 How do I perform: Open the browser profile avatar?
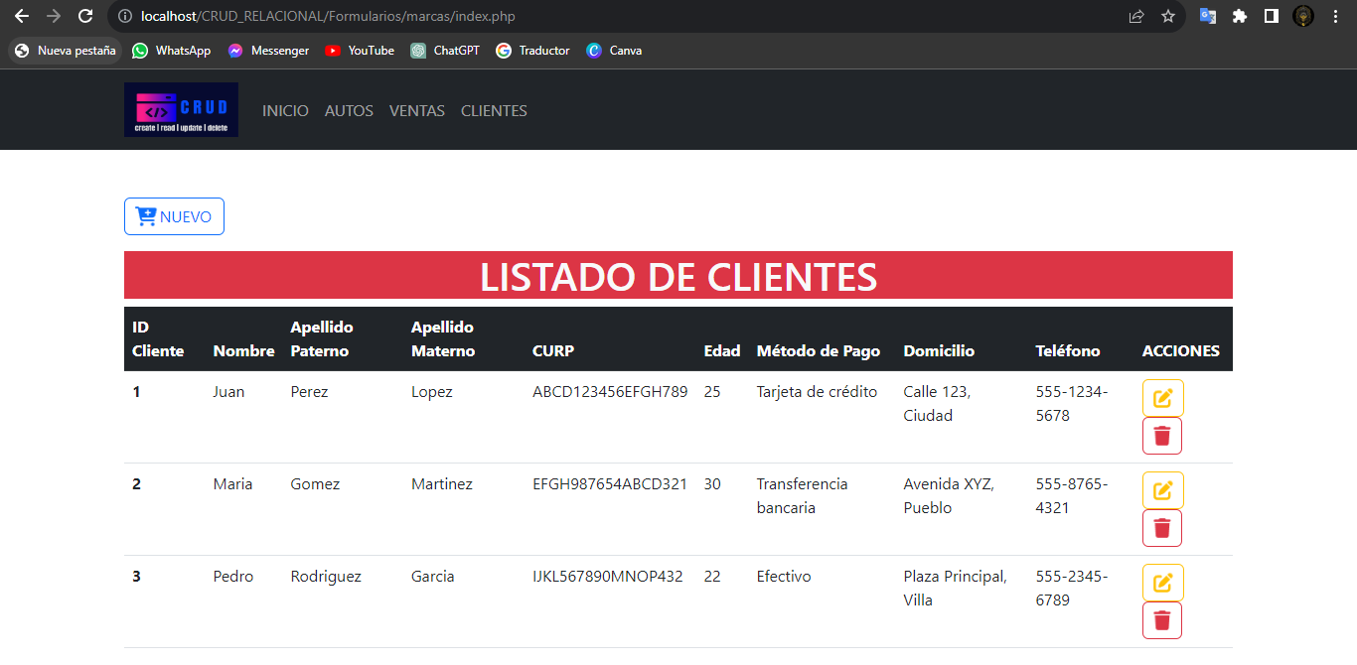tap(1302, 16)
